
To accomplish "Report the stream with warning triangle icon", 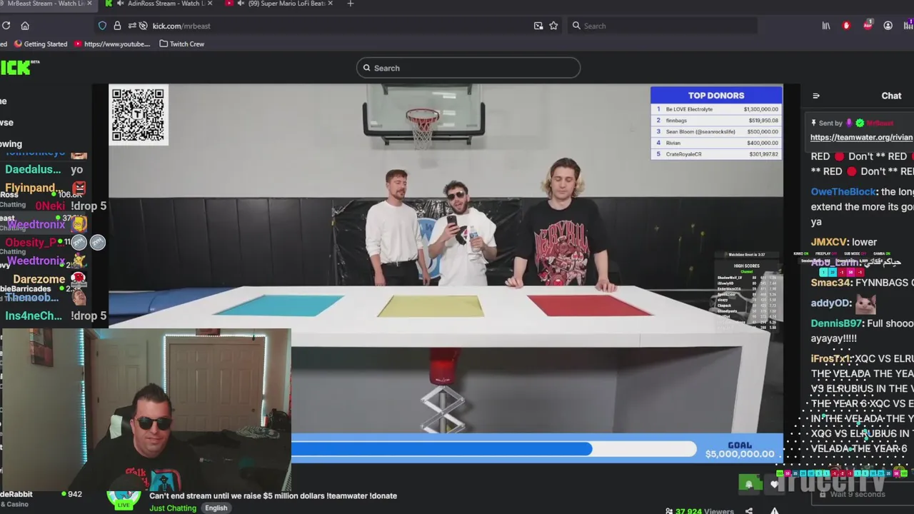I will pyautogui.click(x=774, y=510).
